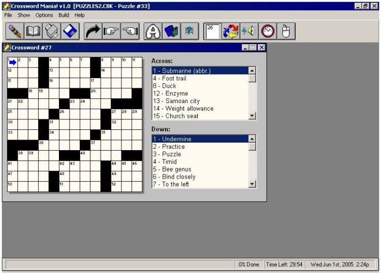Image resolution: width=381 pixels, height=273 pixels.
Task: Click the printer toolbar icon
Action: coord(51,31)
